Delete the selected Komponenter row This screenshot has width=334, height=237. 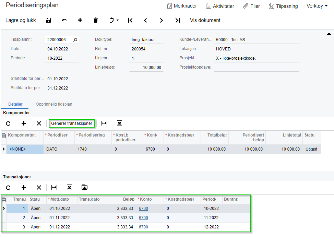click(x=39, y=123)
